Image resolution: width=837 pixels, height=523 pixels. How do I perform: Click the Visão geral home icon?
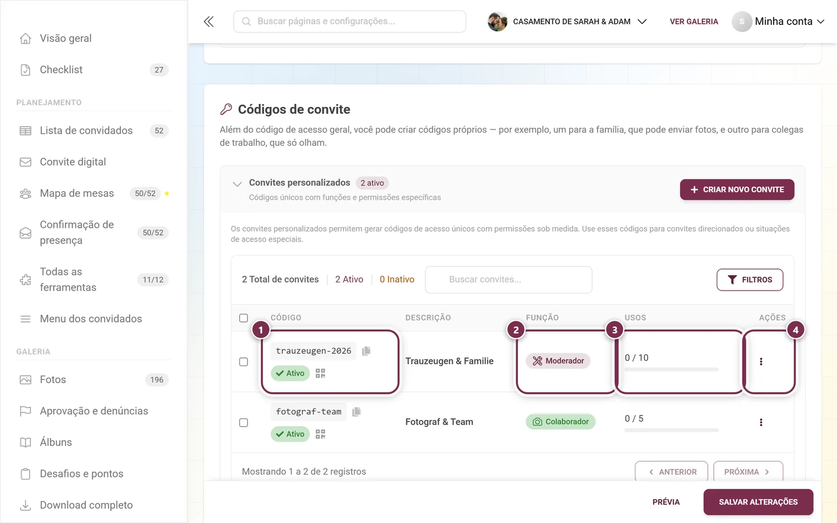(x=26, y=38)
